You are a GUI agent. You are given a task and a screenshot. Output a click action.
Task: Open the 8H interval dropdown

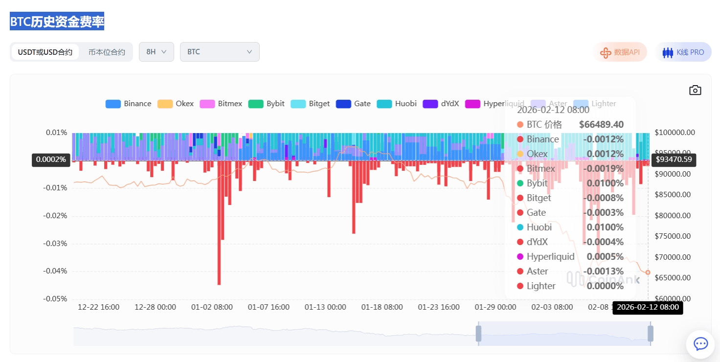pyautogui.click(x=157, y=52)
